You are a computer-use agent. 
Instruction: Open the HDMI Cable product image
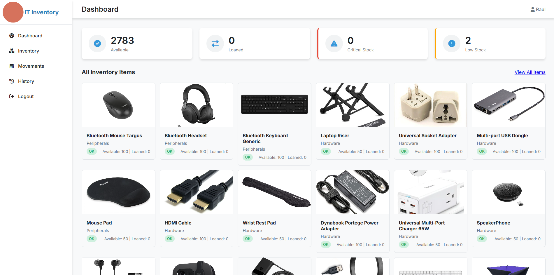[x=197, y=192]
